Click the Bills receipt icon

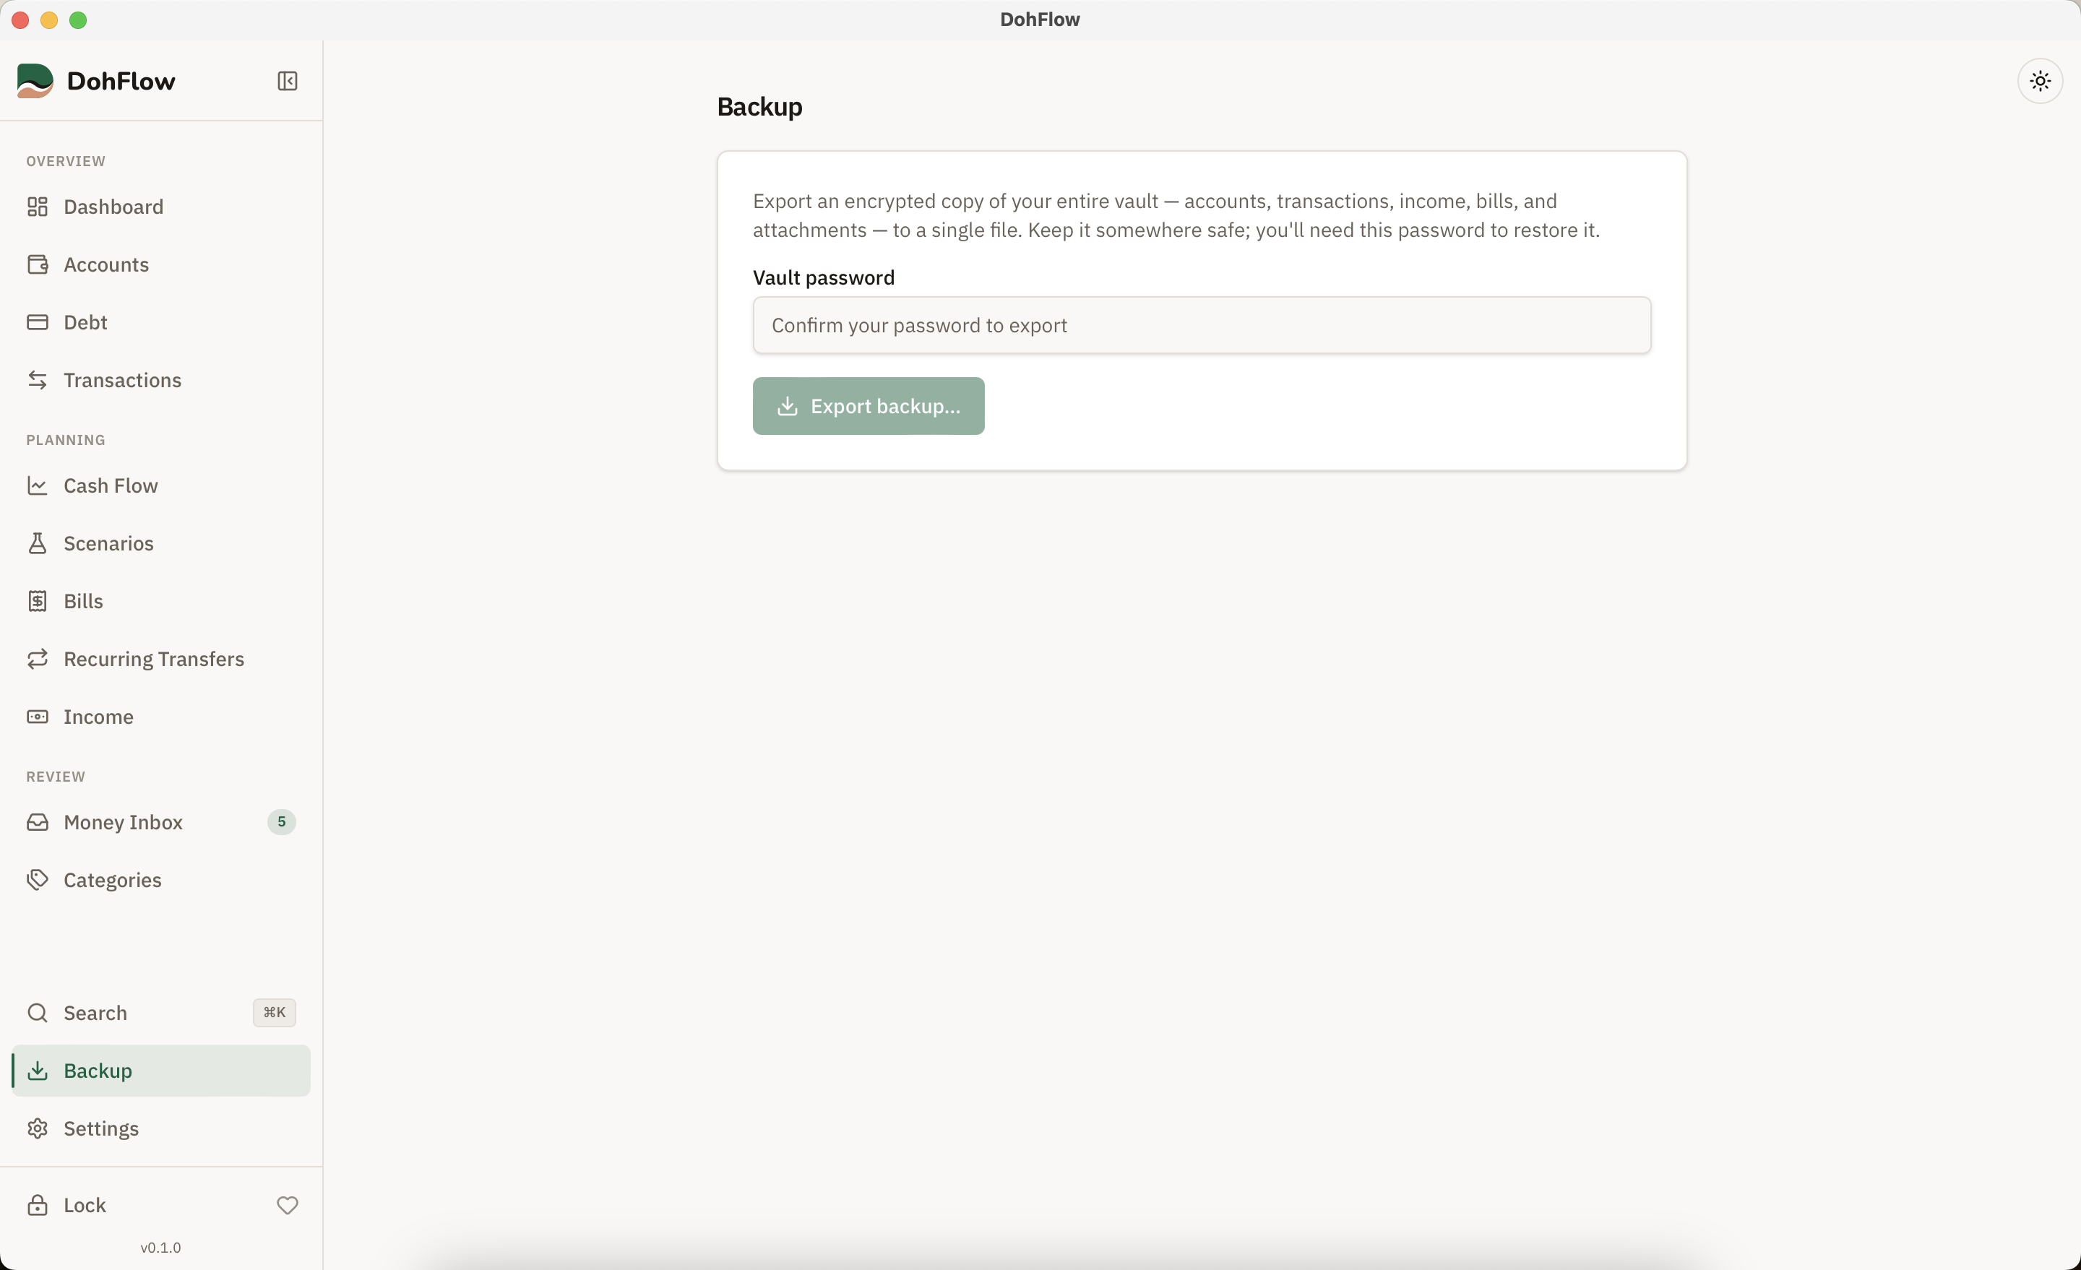pyautogui.click(x=37, y=601)
